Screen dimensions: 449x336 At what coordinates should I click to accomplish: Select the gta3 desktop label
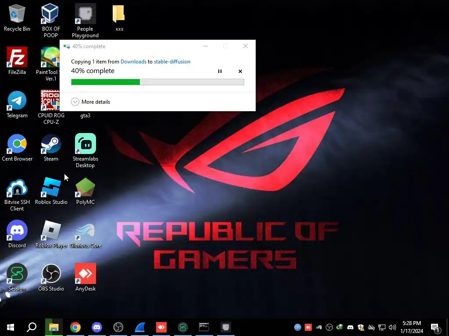tap(85, 115)
